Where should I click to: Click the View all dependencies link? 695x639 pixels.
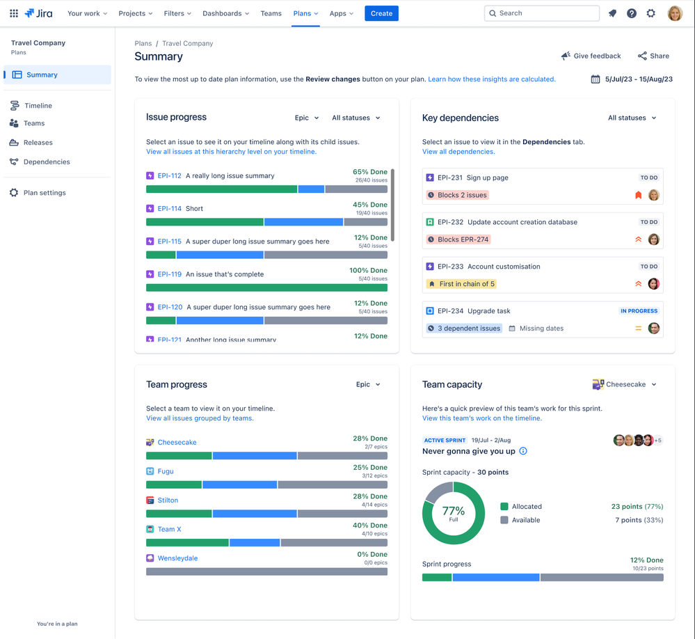[x=458, y=152]
